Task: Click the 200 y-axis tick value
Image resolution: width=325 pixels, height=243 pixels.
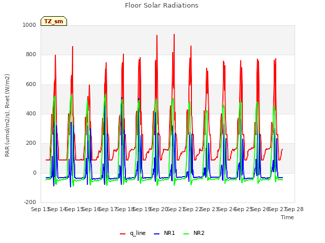Action: pyautogui.click(x=31, y=143)
